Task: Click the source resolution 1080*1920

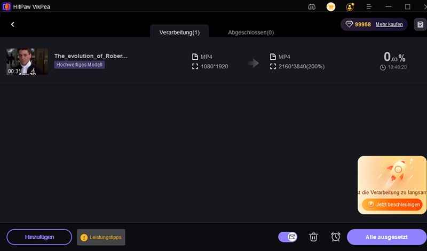Action: pos(215,67)
